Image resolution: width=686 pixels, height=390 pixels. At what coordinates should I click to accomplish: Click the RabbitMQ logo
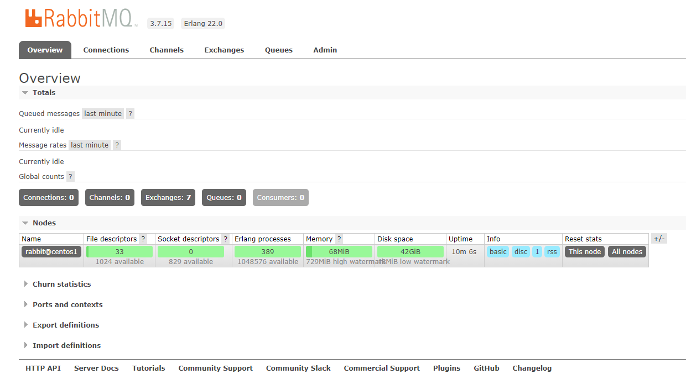pos(81,18)
